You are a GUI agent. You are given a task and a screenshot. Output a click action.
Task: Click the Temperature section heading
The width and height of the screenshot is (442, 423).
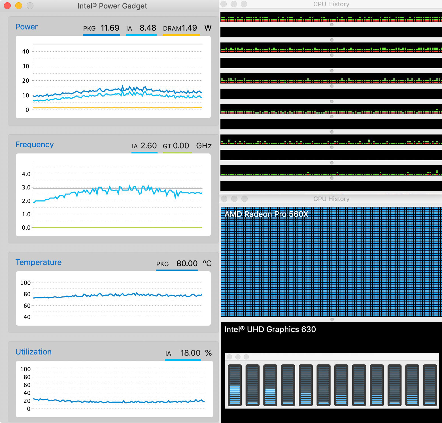pos(39,262)
